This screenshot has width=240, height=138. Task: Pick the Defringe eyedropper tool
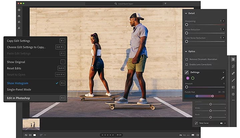point(223,78)
